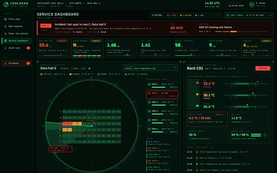
Task: Click the calendar icon in date range
Action: 228,15
